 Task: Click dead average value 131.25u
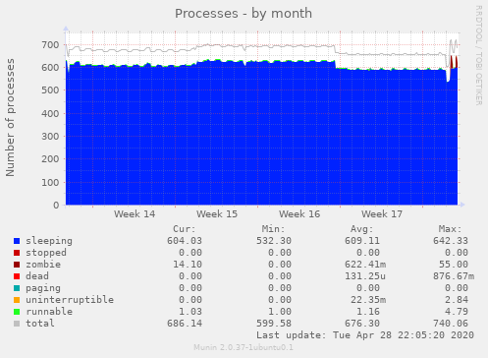365,276
